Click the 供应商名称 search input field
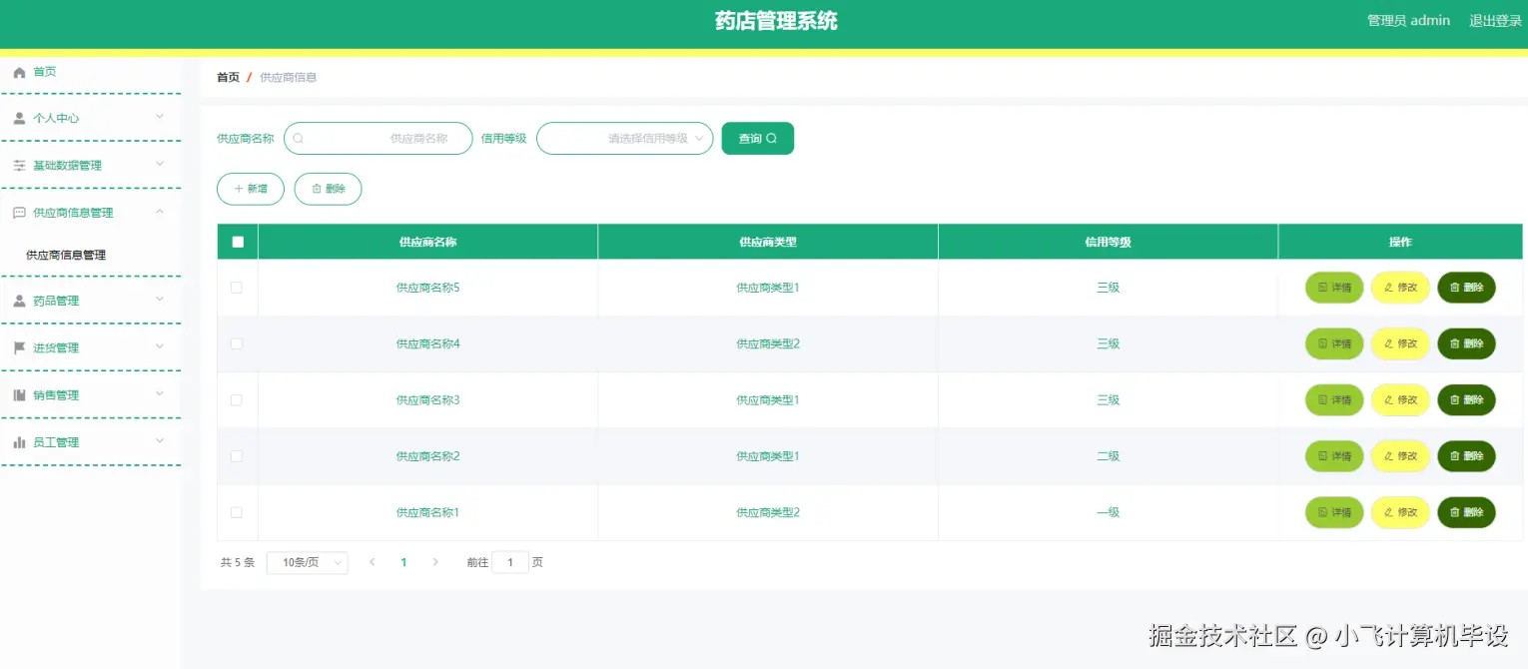 [379, 138]
